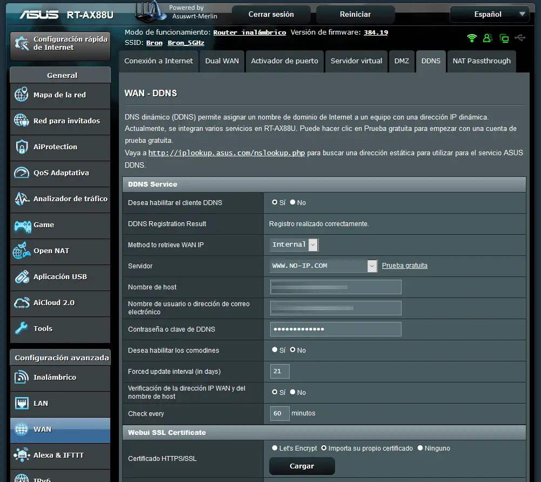Open the NAT Passthrough tab
This screenshot has width=541, height=482.
481,61
